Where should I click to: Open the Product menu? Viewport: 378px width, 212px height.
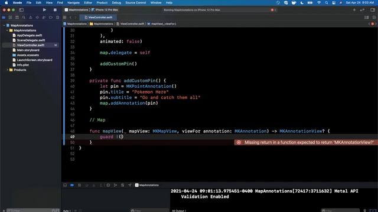point(102,2)
